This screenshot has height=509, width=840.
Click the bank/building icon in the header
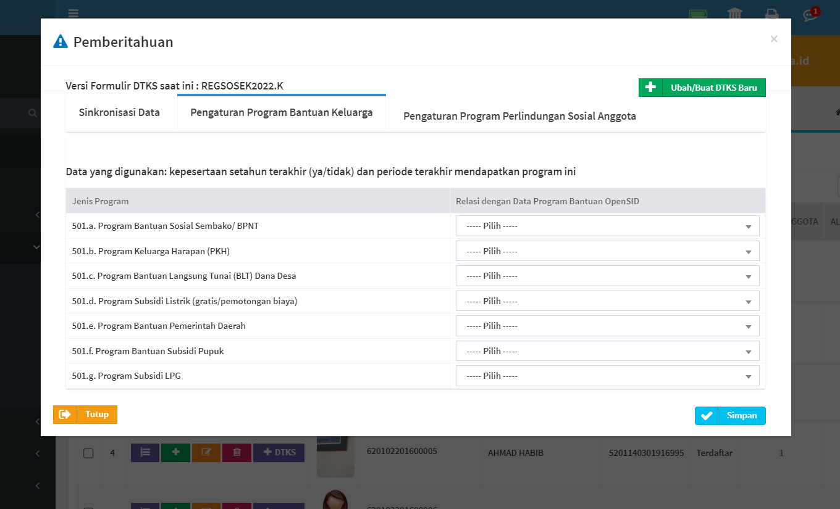coord(734,14)
